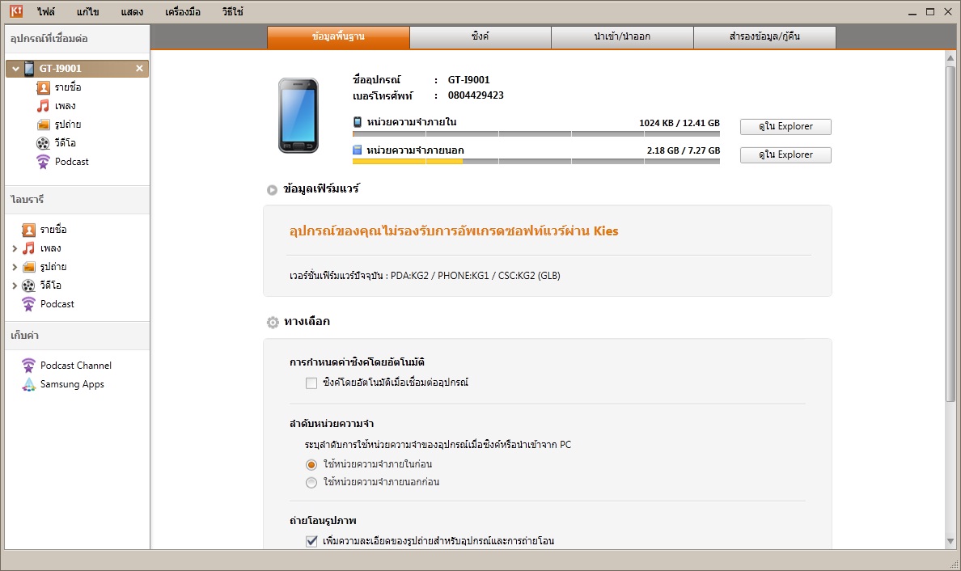Open device videos icon วีดีโอ under GT-I9001
Screen dimensions: 961x571
(x=43, y=142)
